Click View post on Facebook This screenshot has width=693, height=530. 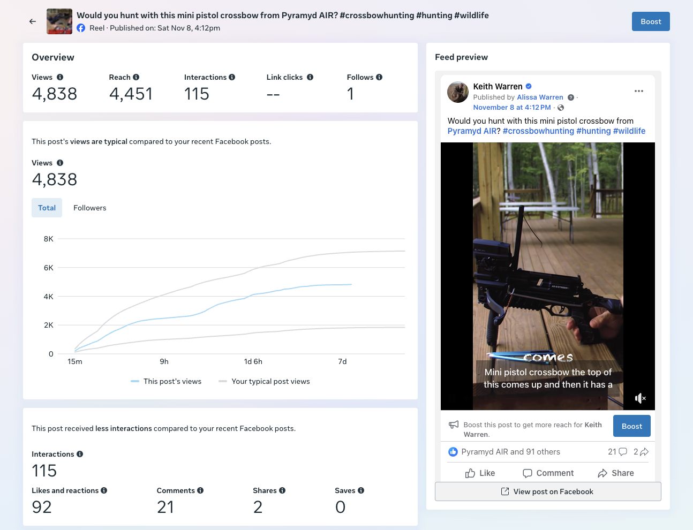pyautogui.click(x=548, y=491)
